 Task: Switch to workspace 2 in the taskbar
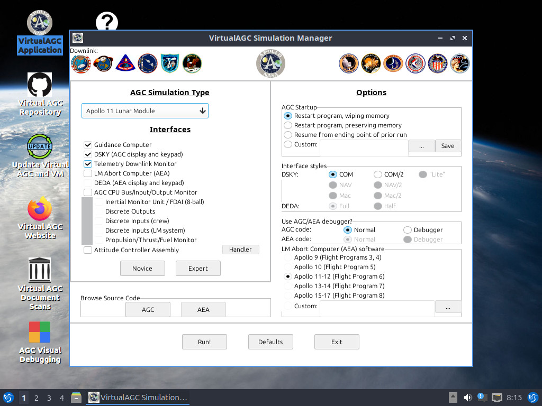point(37,398)
